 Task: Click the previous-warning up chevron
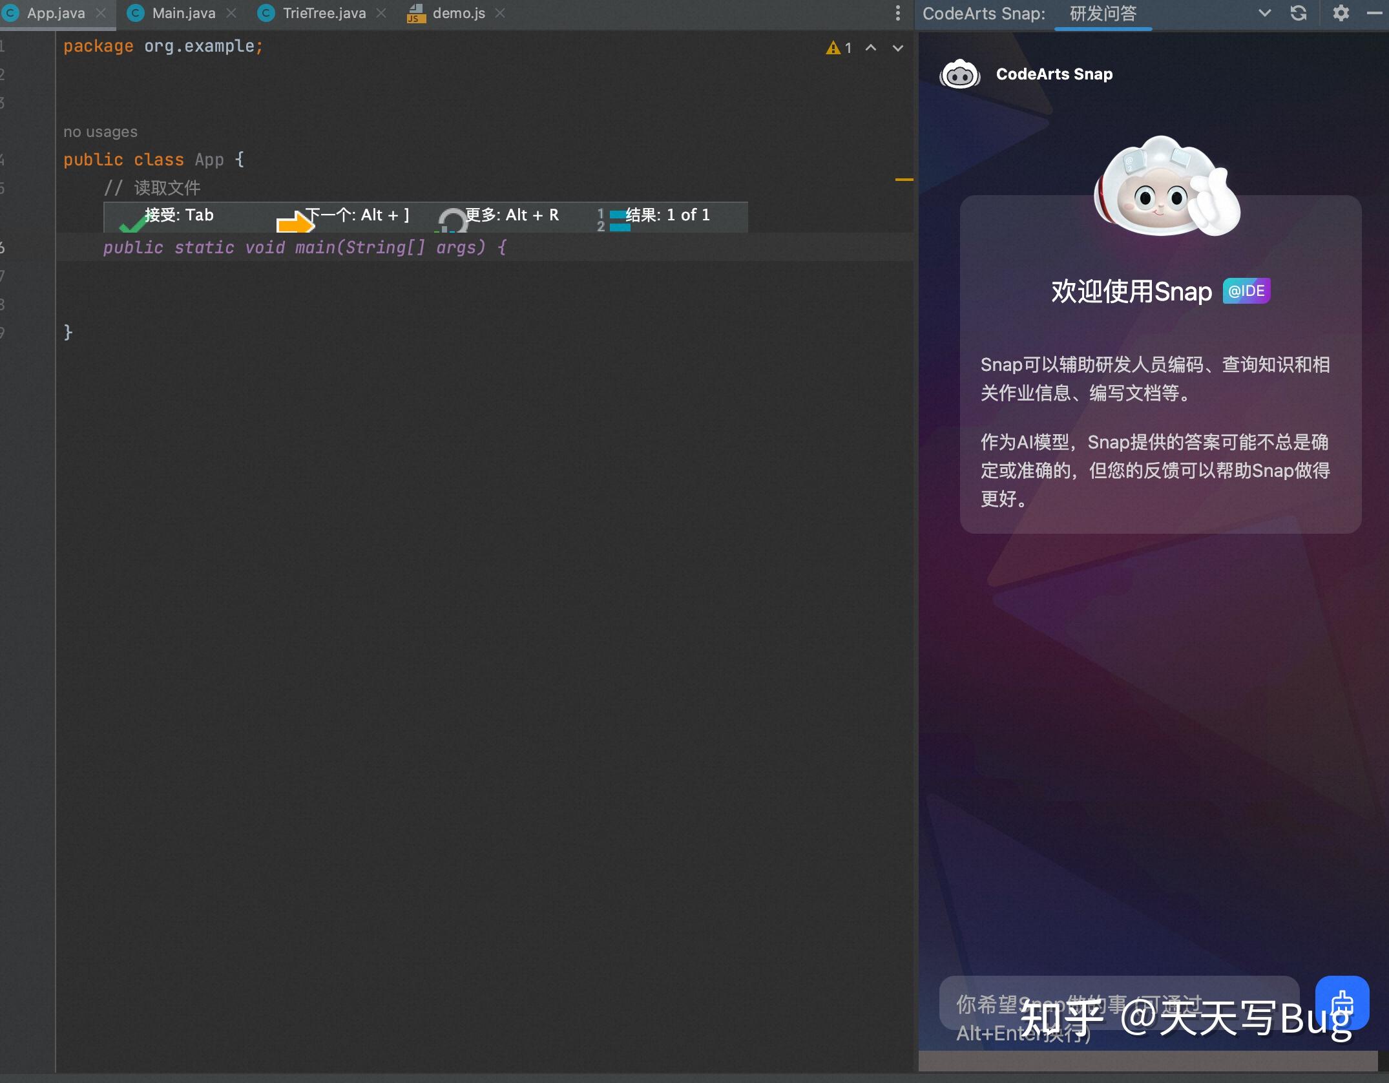[871, 48]
